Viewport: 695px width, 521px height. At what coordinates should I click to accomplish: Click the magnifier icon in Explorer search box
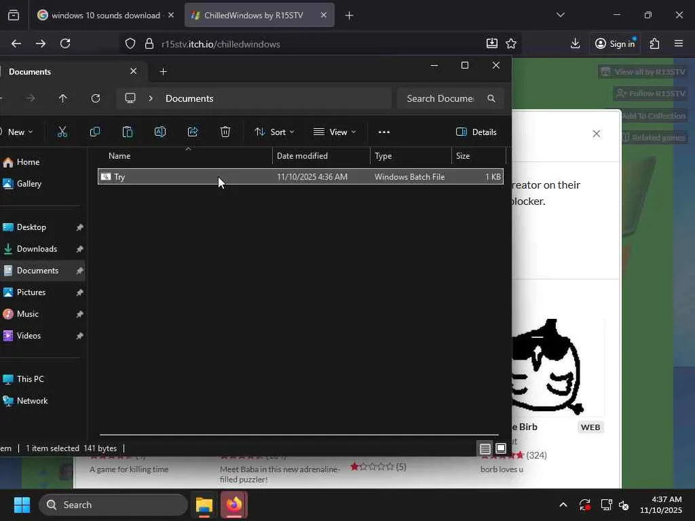[491, 98]
